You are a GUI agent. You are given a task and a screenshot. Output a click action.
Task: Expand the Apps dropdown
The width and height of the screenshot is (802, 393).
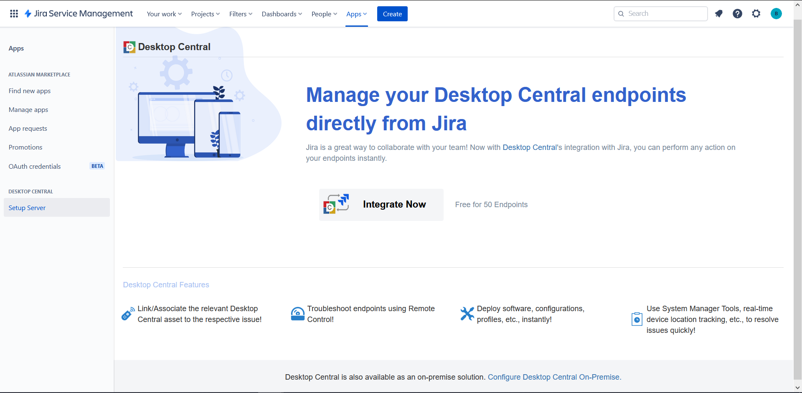[x=357, y=14]
